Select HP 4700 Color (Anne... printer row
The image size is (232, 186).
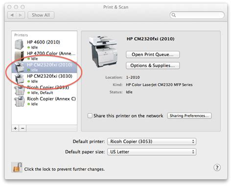click(x=45, y=56)
